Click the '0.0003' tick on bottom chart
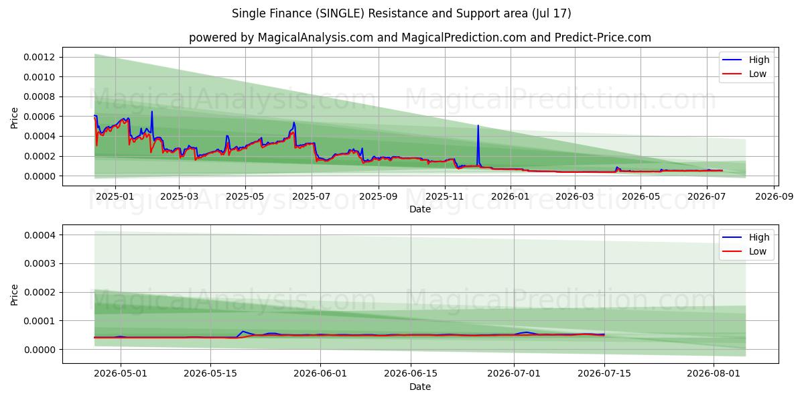 point(40,263)
